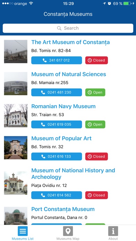Focus the Search input field
This screenshot has width=136, height=241.
[68, 28]
